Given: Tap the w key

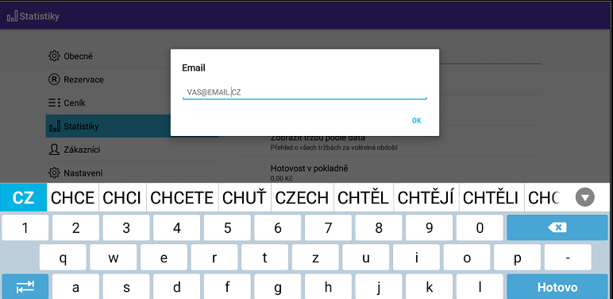Looking at the screenshot, I should (x=114, y=258).
